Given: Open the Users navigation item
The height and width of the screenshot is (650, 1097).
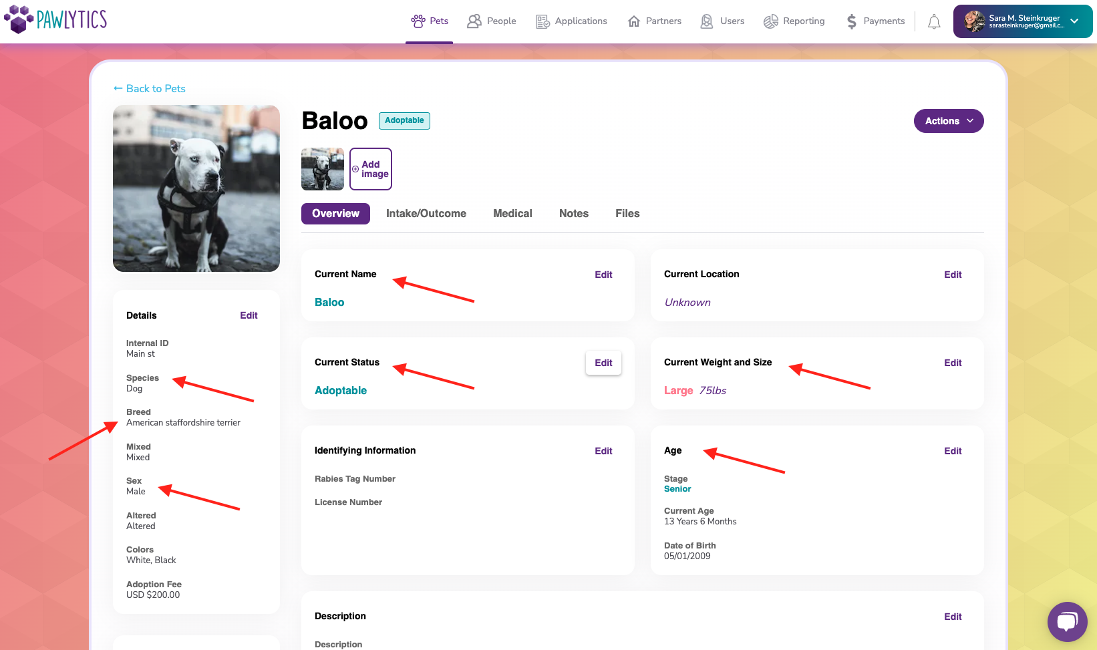Looking at the screenshot, I should click(722, 21).
